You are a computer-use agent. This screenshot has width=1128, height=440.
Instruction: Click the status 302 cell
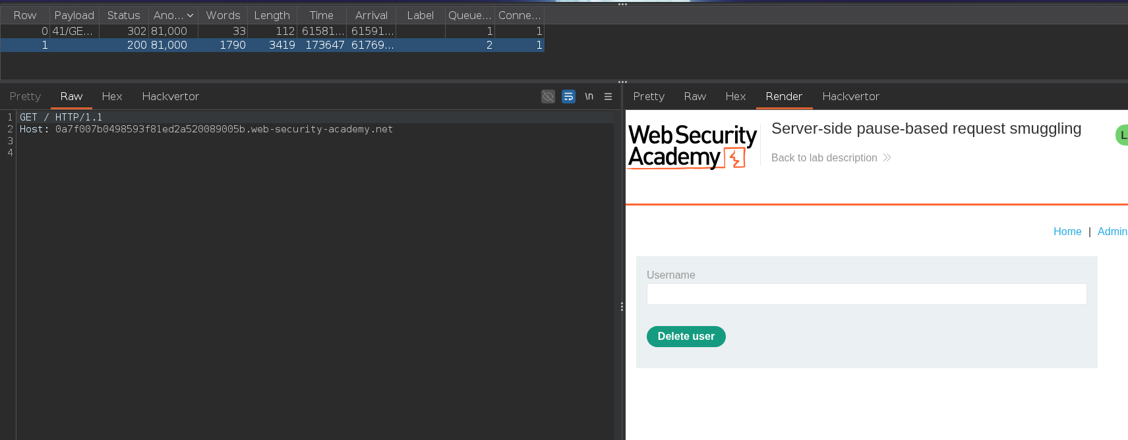pyautogui.click(x=124, y=31)
